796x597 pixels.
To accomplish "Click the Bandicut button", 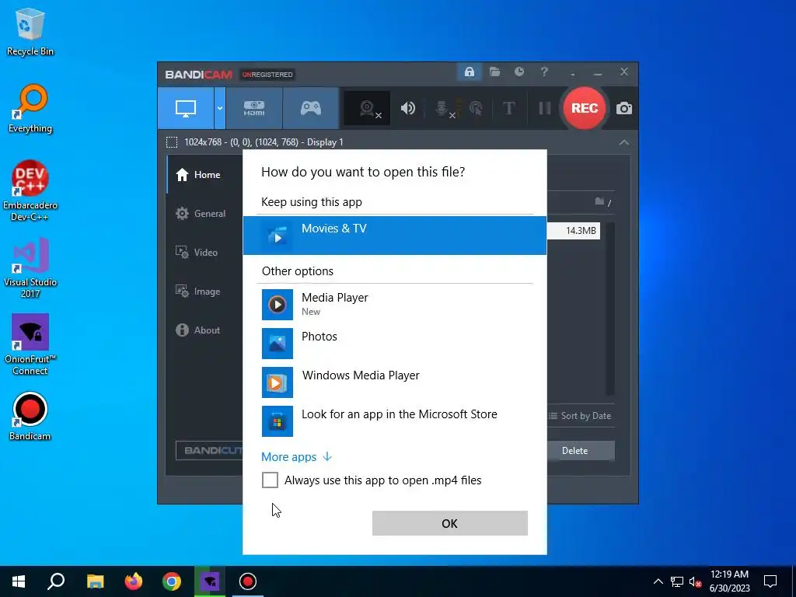I will click(x=209, y=450).
